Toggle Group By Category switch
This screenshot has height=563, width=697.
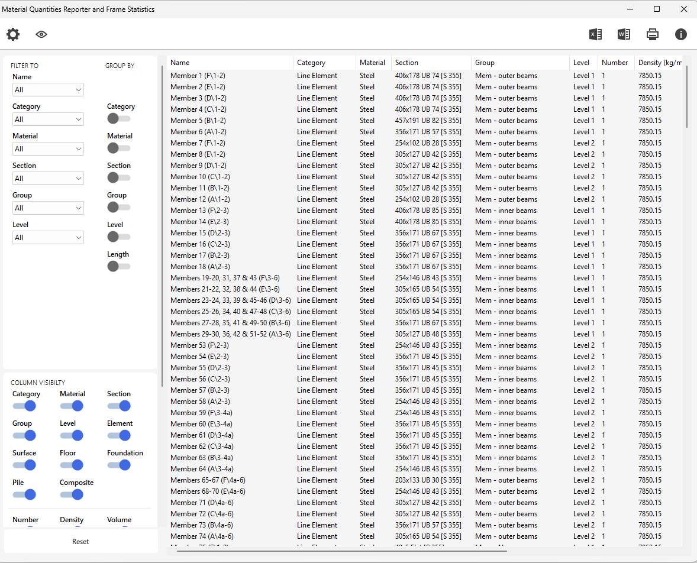click(118, 119)
